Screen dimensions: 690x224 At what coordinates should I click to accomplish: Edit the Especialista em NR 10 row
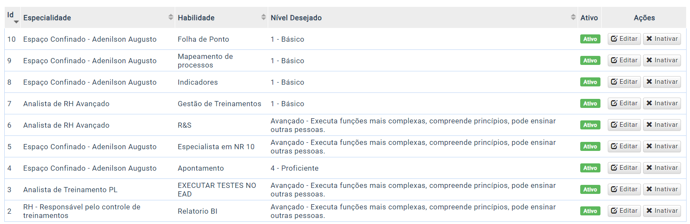click(x=624, y=146)
